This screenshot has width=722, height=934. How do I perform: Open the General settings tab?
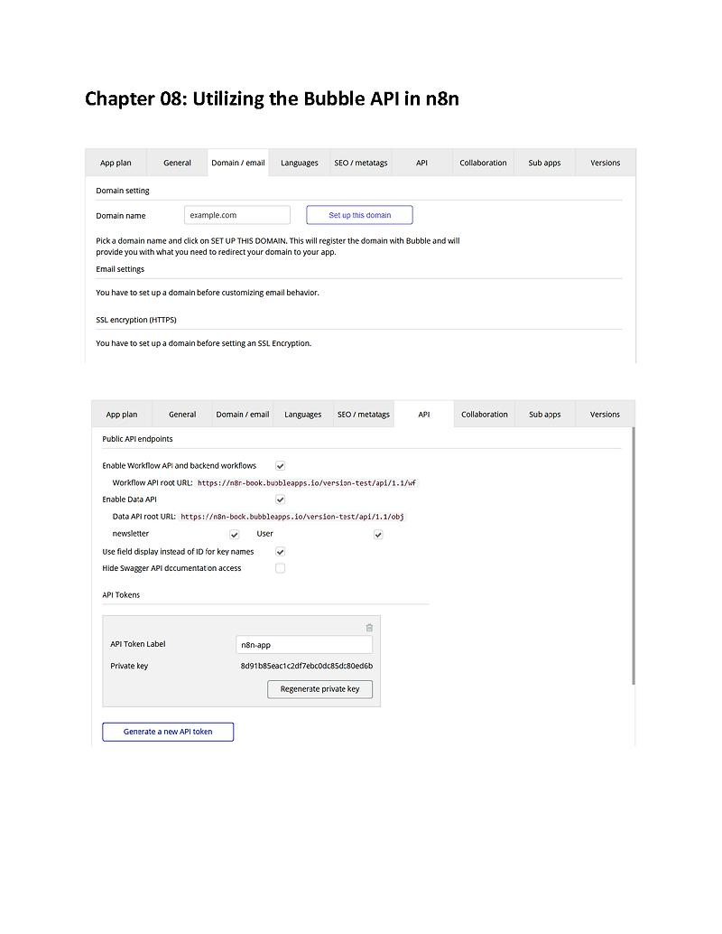click(x=181, y=414)
